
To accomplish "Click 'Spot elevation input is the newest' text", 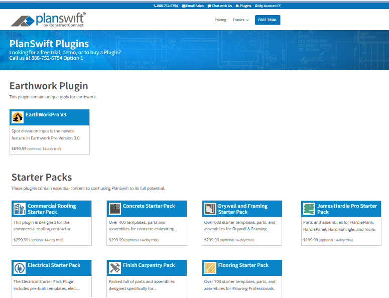I will (x=43, y=131).
